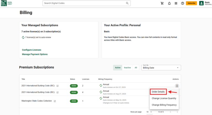Open the Sort By Billing Date dropdown
Screen dimensions: 212x115
coord(161,68)
